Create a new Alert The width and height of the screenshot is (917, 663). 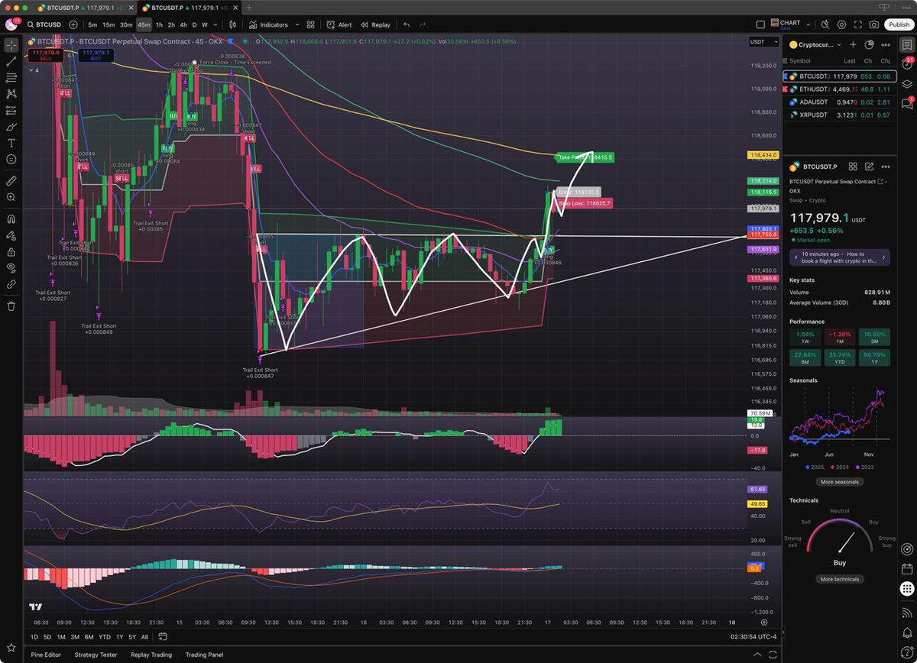pyautogui.click(x=339, y=24)
